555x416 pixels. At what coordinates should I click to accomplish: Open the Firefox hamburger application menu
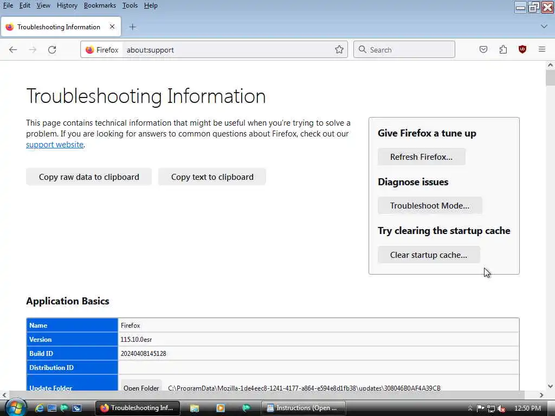pyautogui.click(x=542, y=49)
